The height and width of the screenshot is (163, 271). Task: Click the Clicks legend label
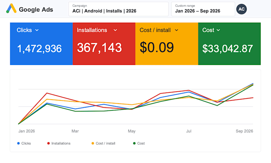click(x=26, y=143)
